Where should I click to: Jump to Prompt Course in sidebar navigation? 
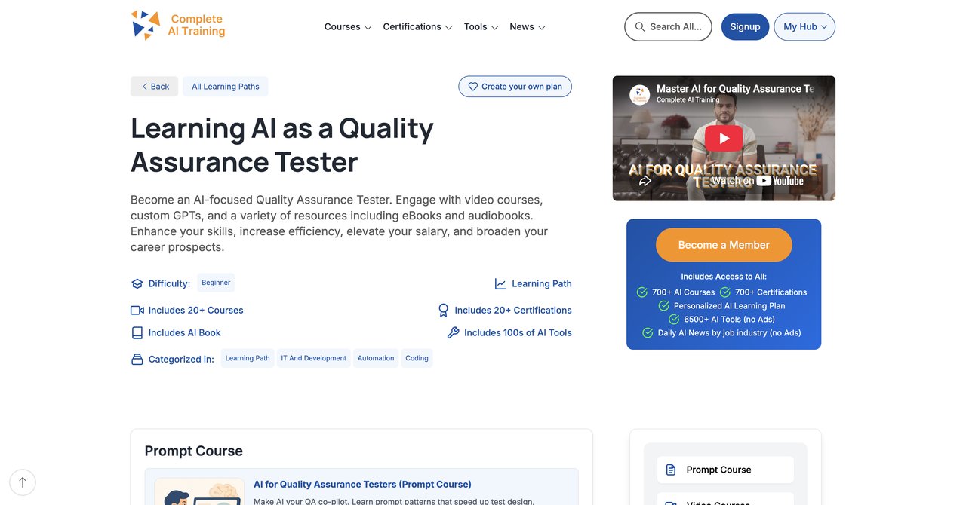tap(725, 470)
